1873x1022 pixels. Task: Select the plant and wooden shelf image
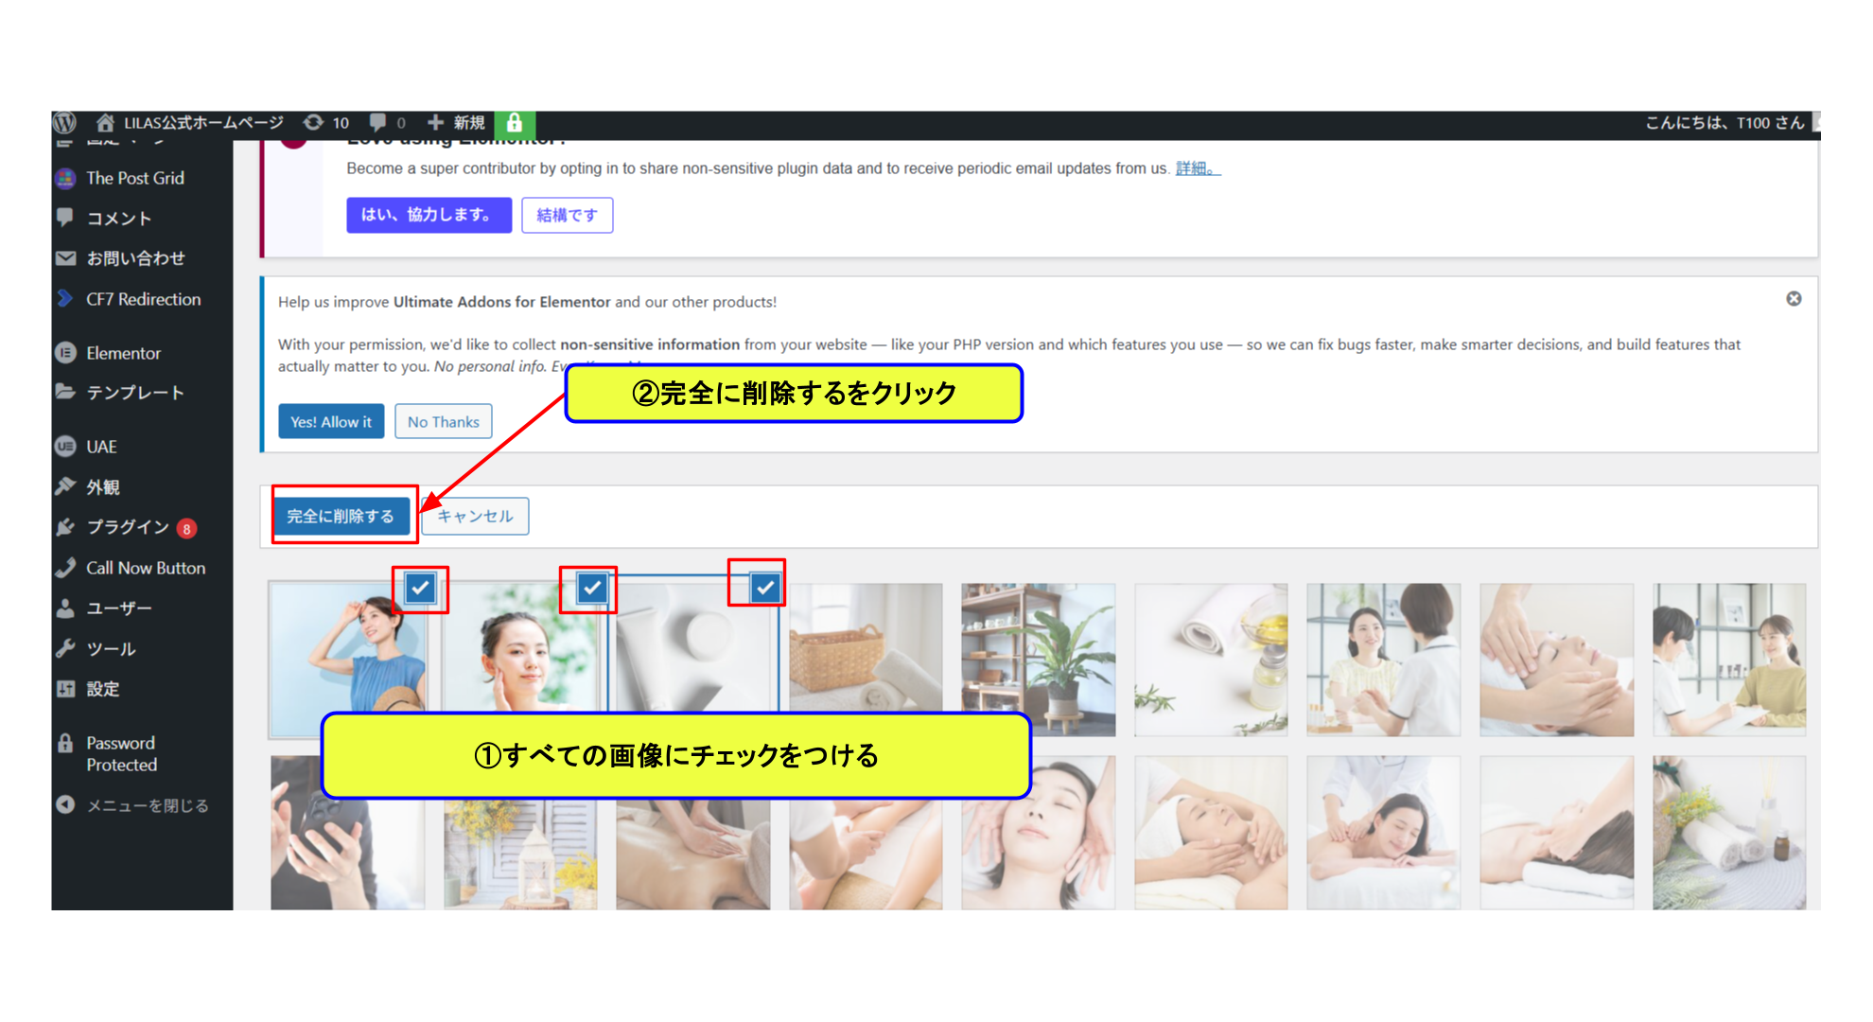[x=1039, y=660]
